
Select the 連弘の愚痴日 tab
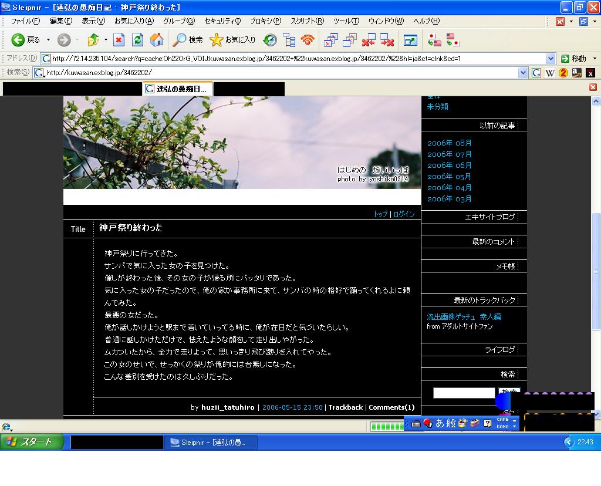(178, 89)
